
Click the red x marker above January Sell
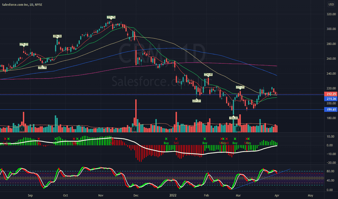pos(176,139)
